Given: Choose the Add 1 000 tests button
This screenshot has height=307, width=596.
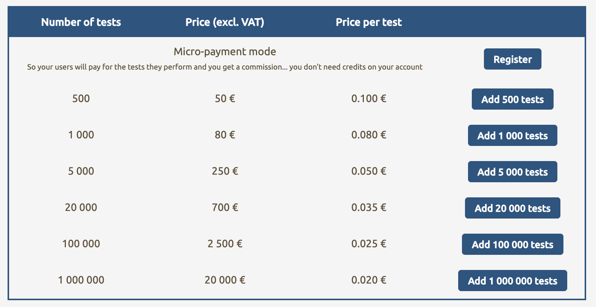Looking at the screenshot, I should (x=512, y=136).
